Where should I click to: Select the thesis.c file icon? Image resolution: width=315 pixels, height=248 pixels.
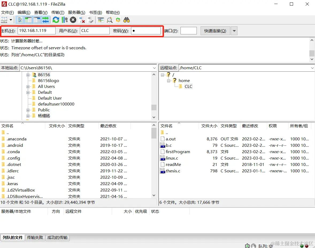click(x=163, y=171)
